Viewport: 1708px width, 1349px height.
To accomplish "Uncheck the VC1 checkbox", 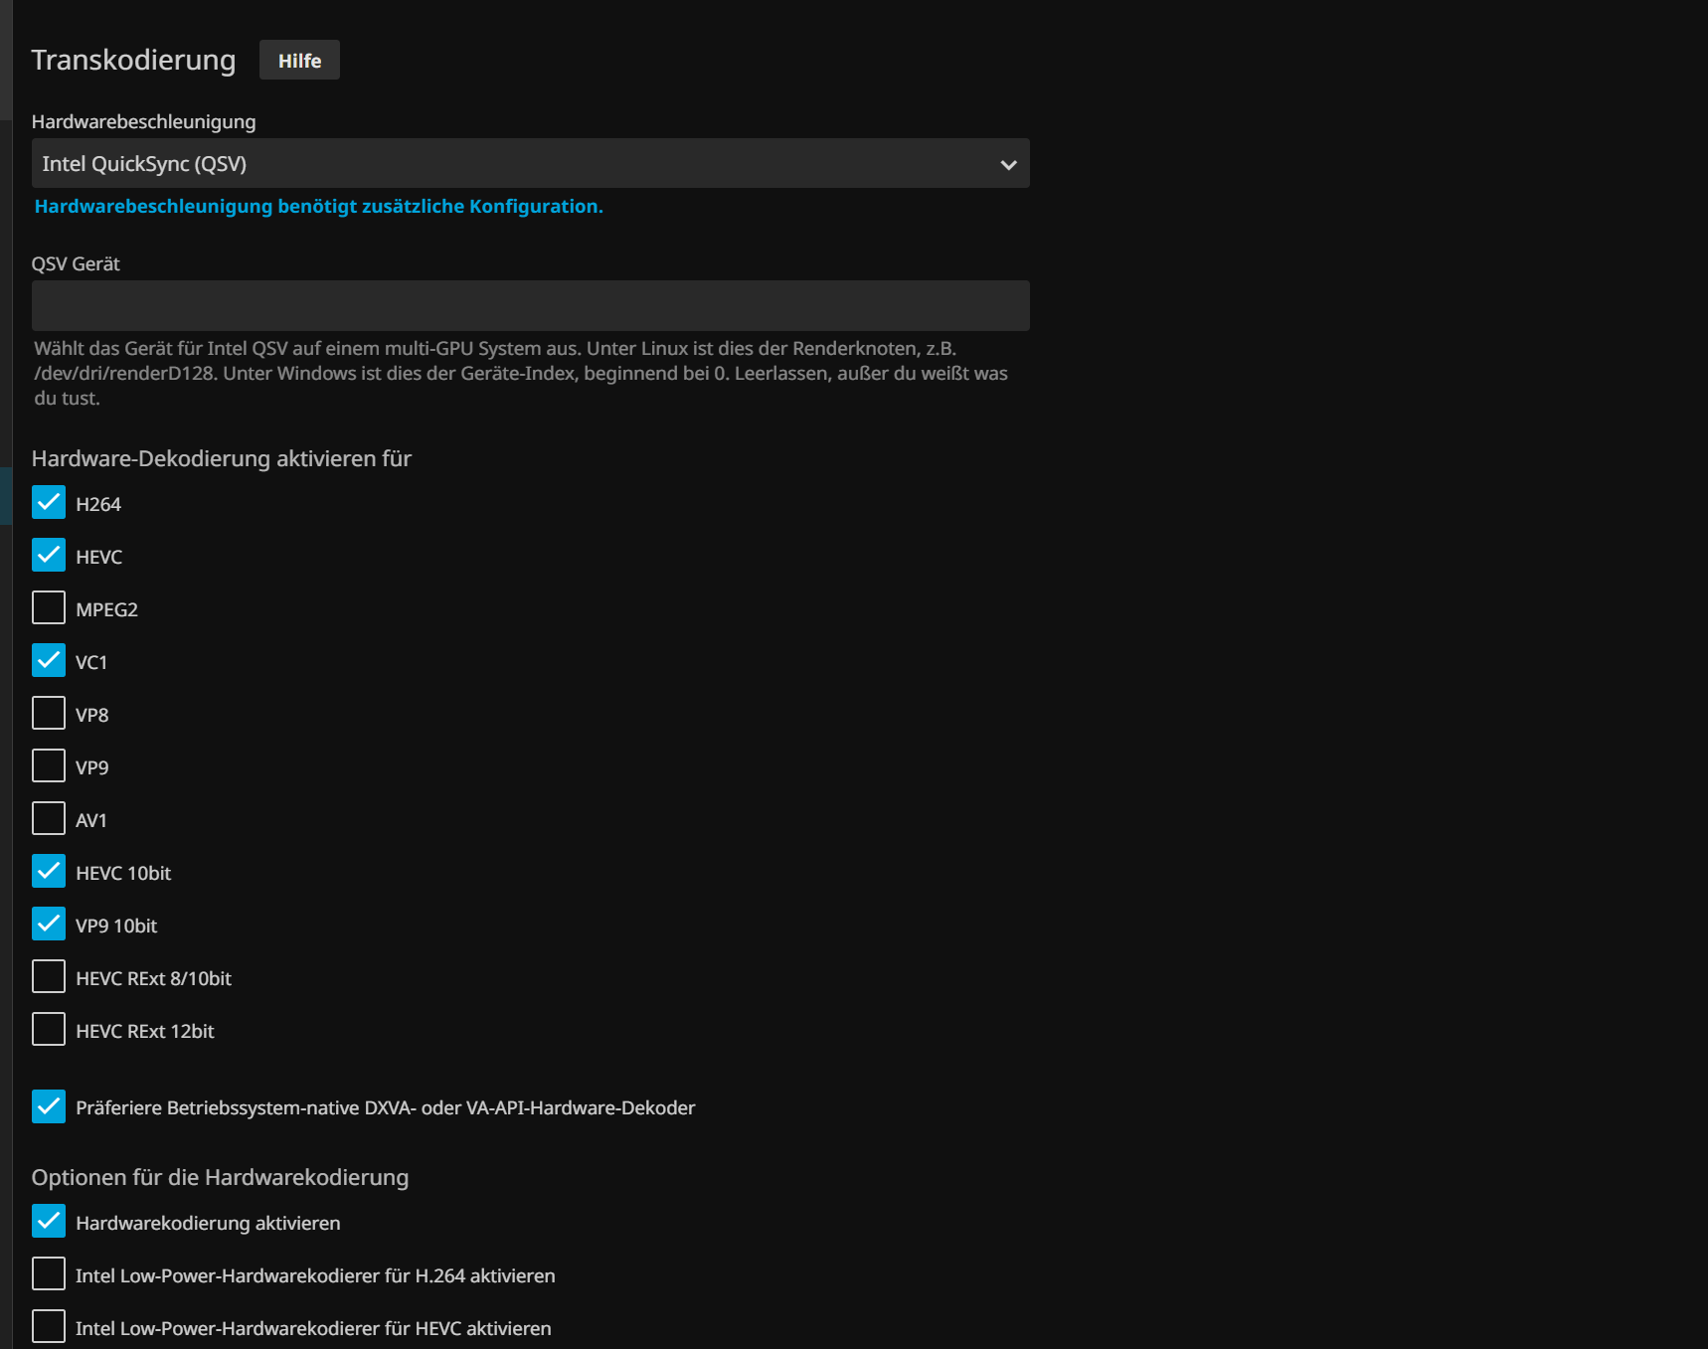I will click(49, 661).
